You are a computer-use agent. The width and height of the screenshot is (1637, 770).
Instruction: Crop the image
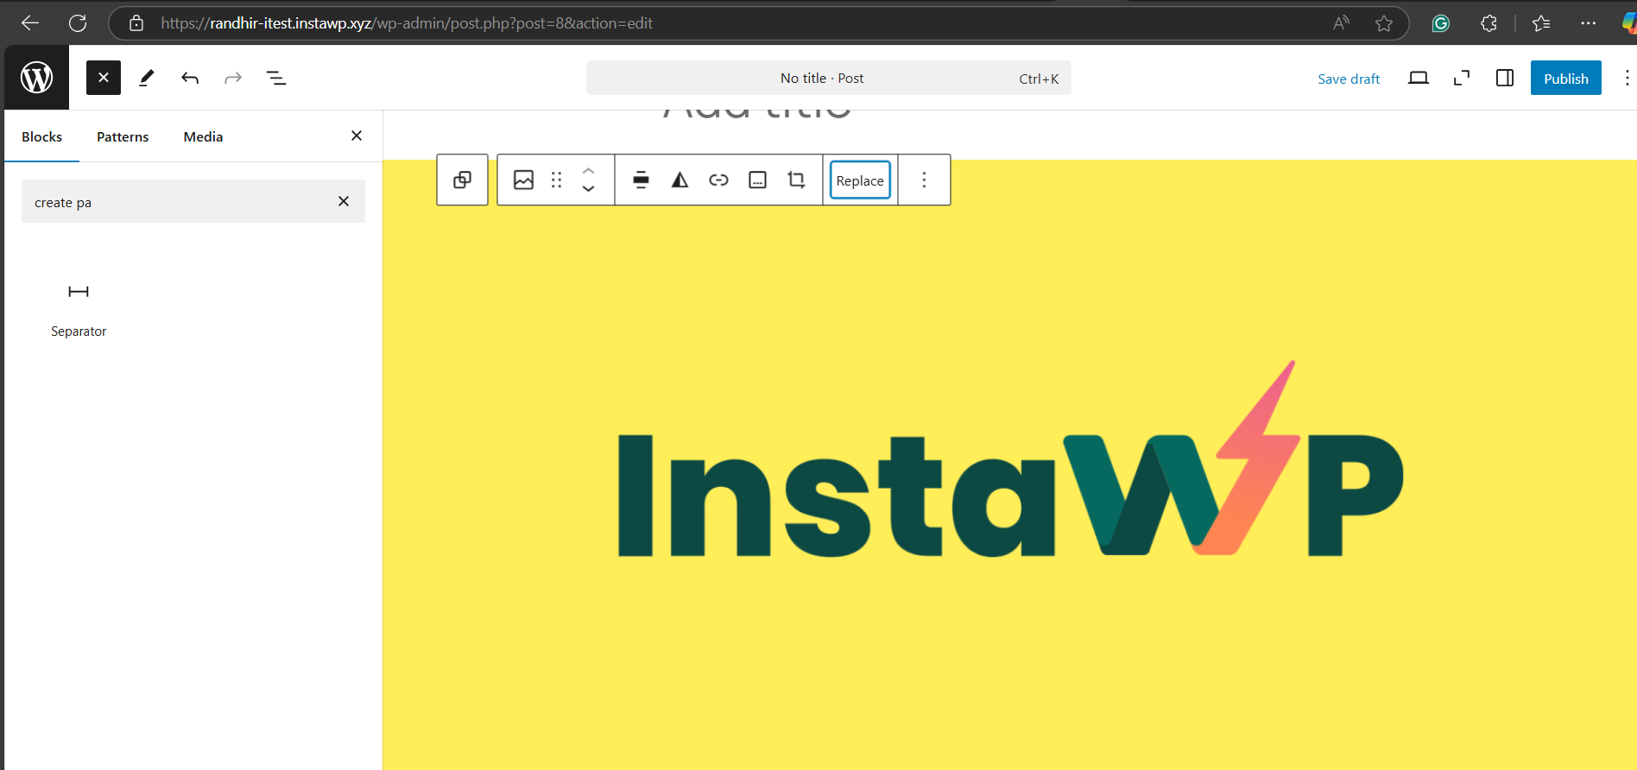(x=796, y=180)
